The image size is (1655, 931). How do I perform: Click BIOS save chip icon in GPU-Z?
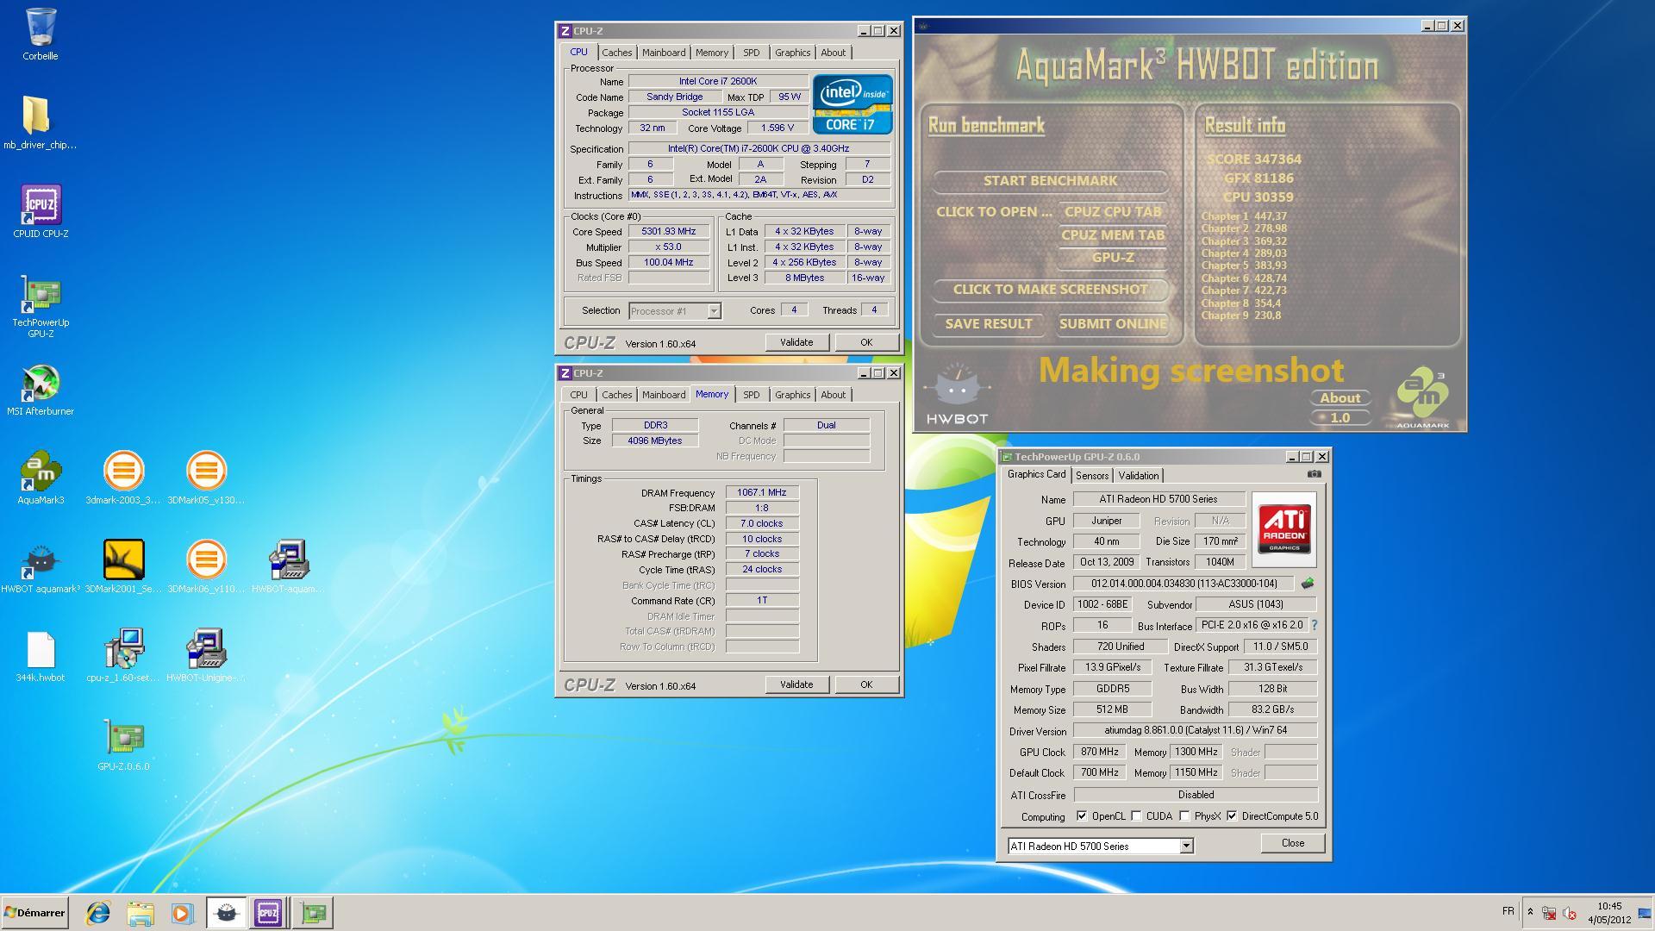(x=1308, y=584)
